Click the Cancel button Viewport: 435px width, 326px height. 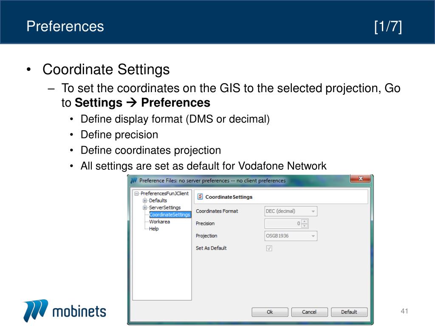pos(309,312)
